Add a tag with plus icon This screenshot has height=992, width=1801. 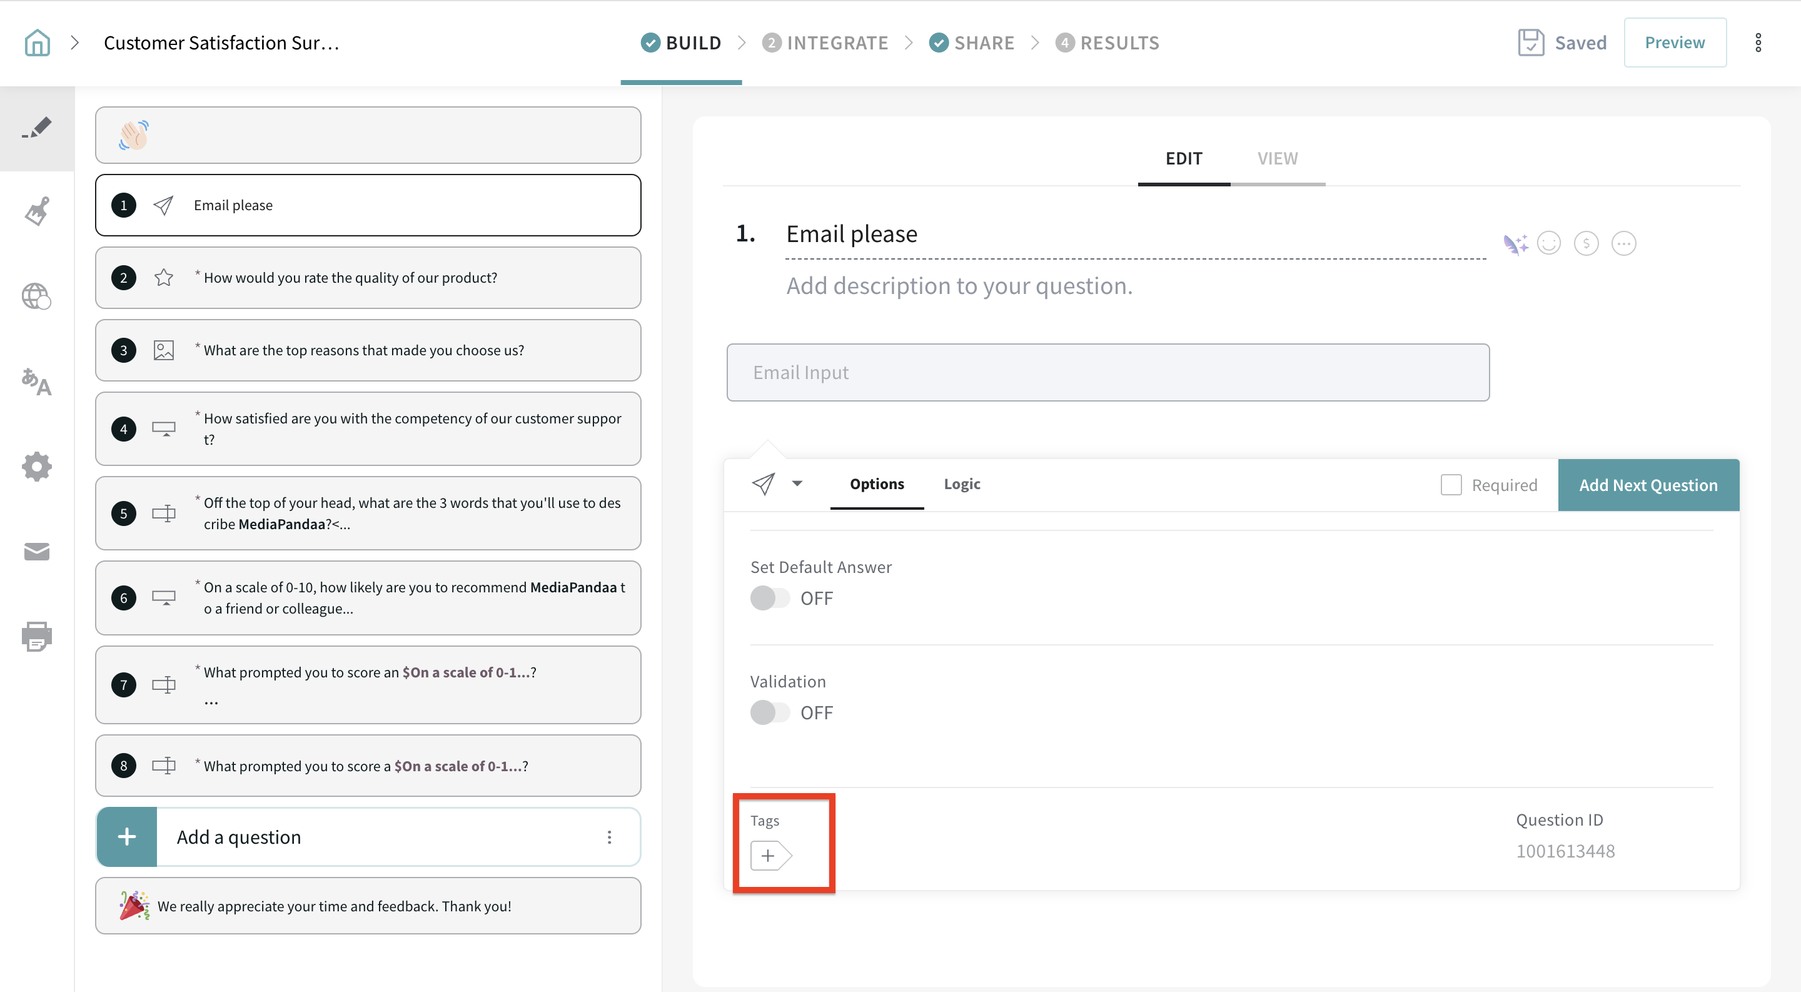[769, 856]
